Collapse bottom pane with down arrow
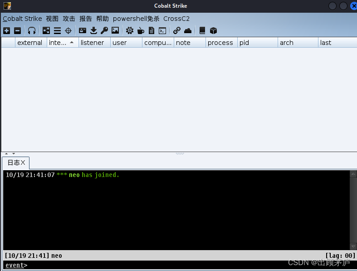This screenshot has width=357, height=271. tap(14, 153)
